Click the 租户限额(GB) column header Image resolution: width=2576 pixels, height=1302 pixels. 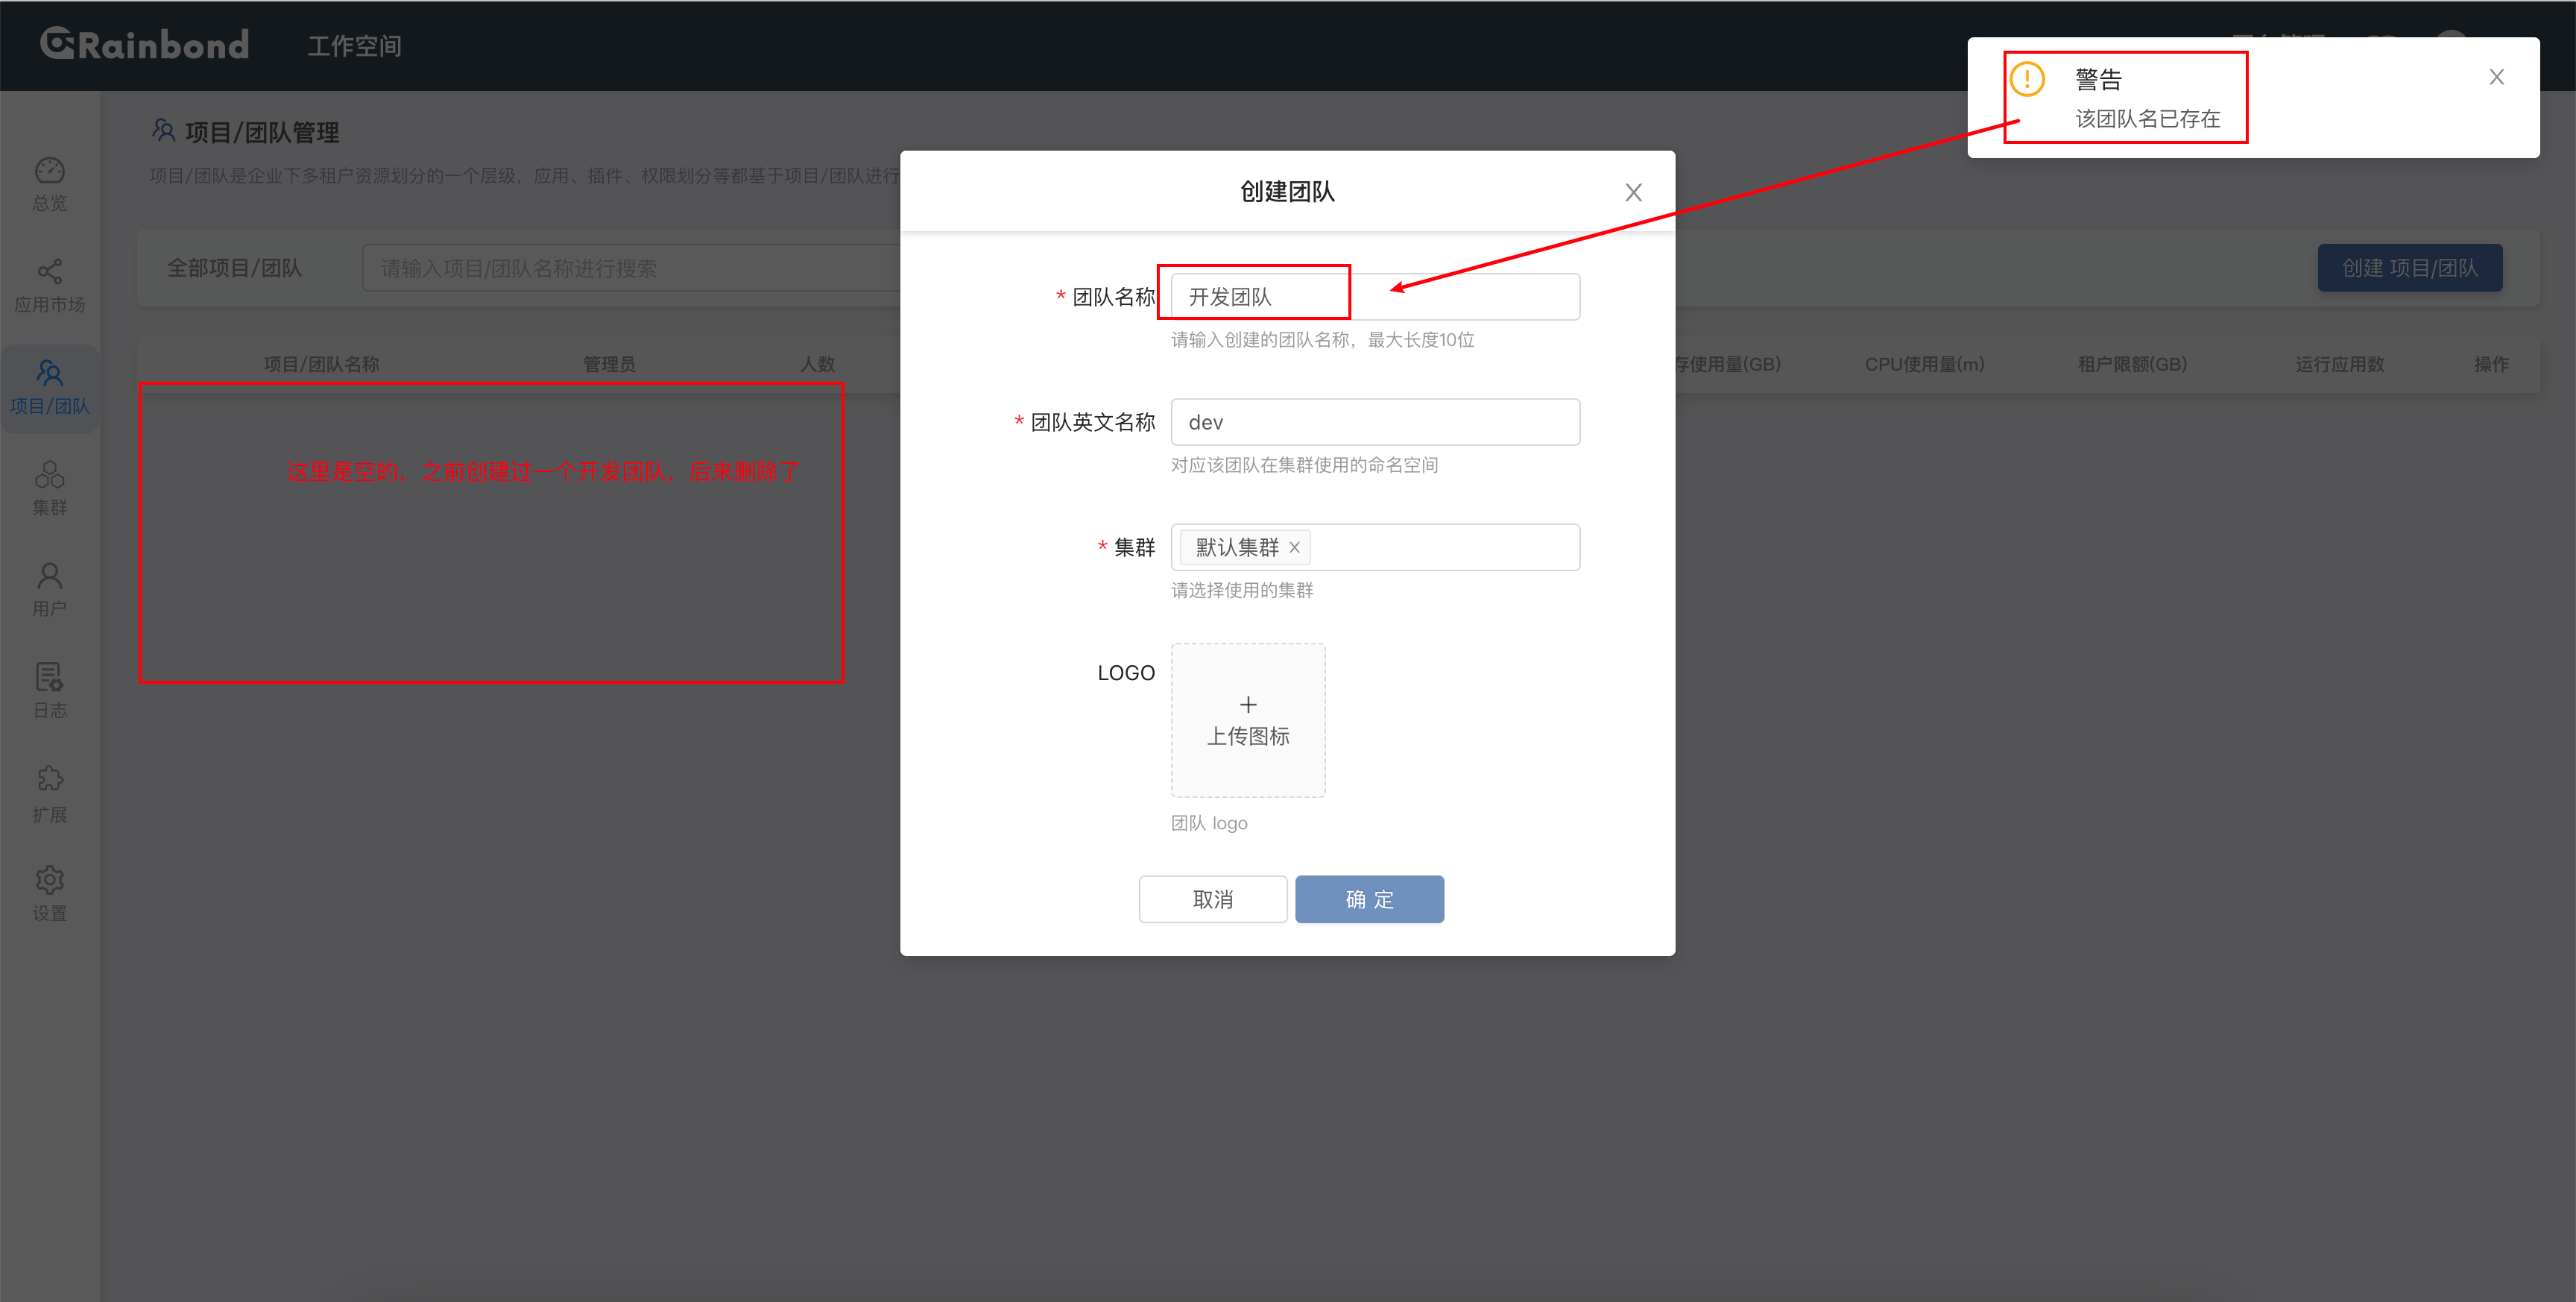click(x=2132, y=365)
